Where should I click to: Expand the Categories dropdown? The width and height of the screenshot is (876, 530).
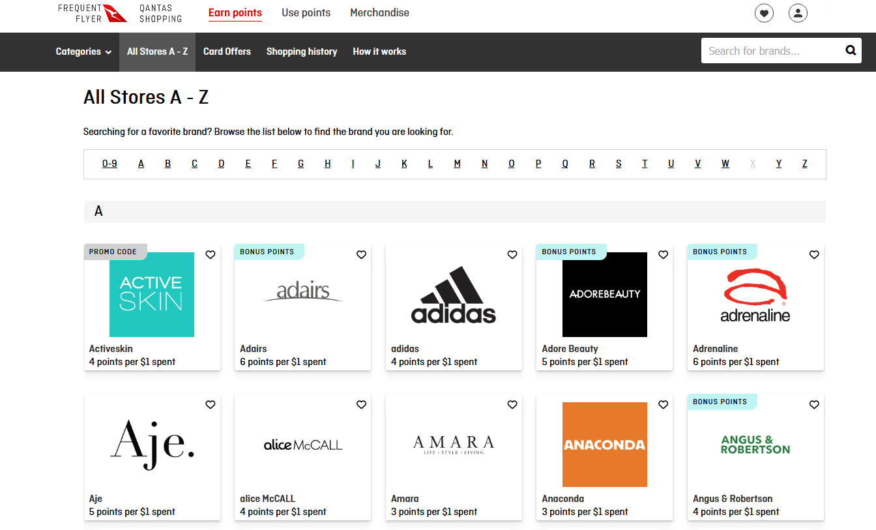[83, 52]
